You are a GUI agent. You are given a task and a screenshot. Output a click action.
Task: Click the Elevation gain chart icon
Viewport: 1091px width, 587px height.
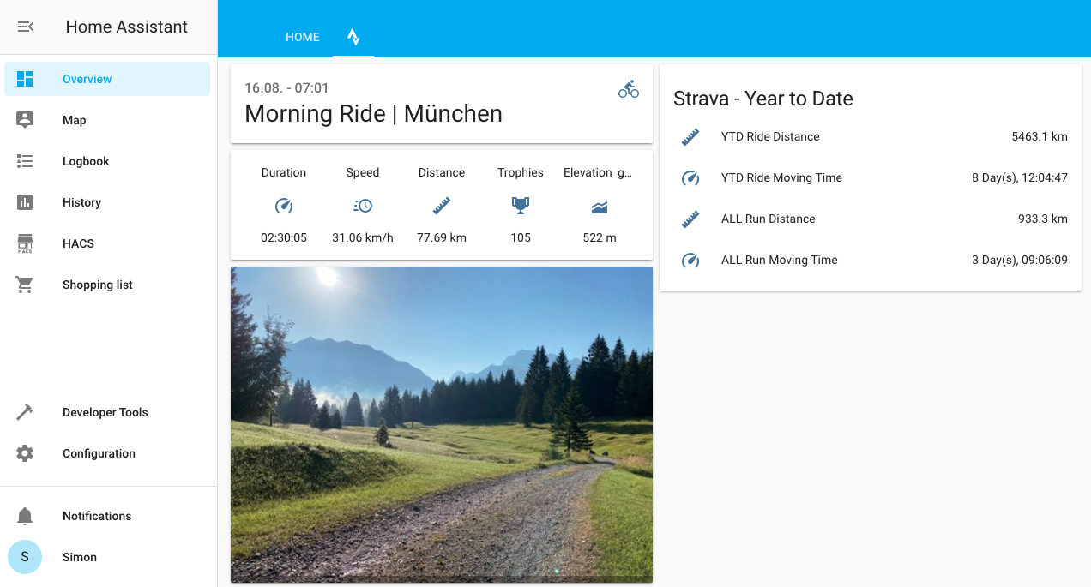[600, 207]
